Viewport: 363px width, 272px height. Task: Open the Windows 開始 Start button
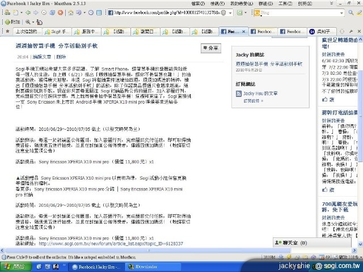16,267
